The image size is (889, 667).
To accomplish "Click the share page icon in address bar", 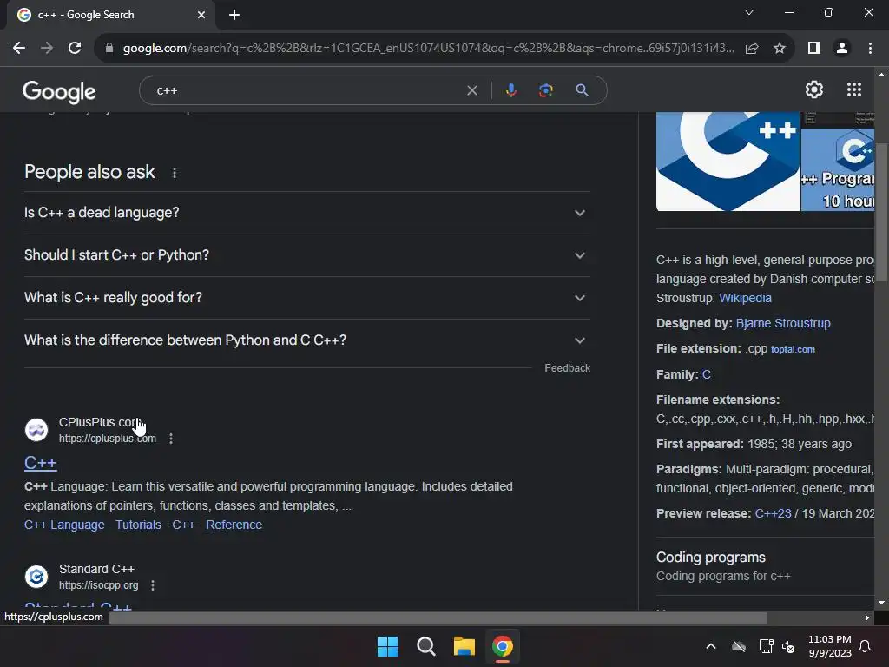I will click(752, 49).
